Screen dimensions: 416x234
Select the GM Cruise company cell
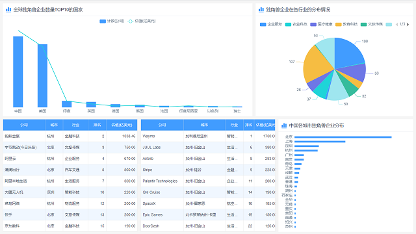(x=162, y=192)
